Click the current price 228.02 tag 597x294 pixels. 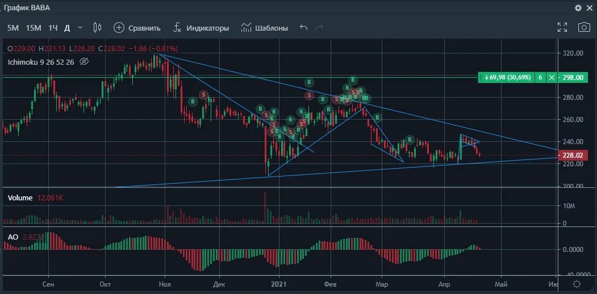pyautogui.click(x=573, y=155)
